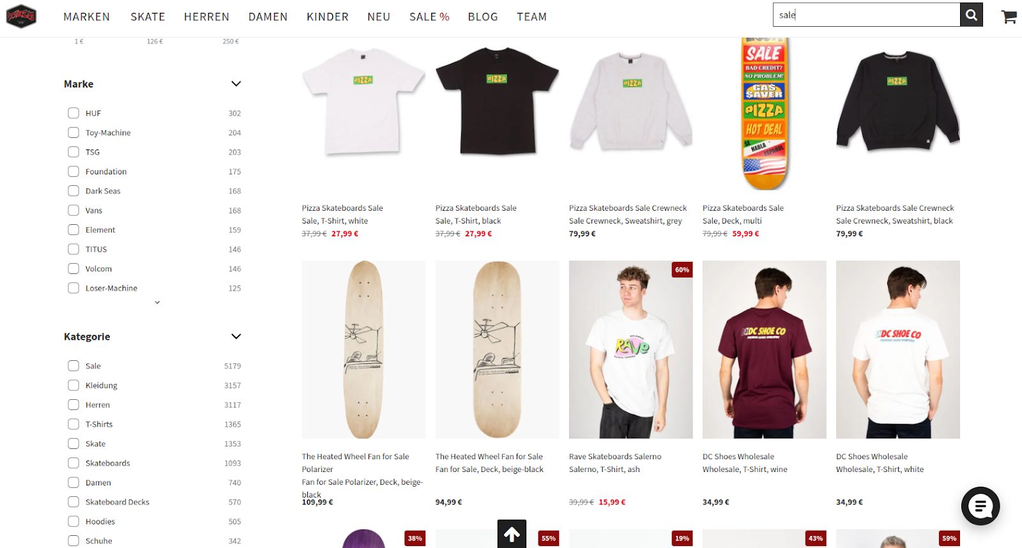This screenshot has height=548, width=1022.
Task: Open Rave Skateboards Salerno product link
Action: [615, 462]
